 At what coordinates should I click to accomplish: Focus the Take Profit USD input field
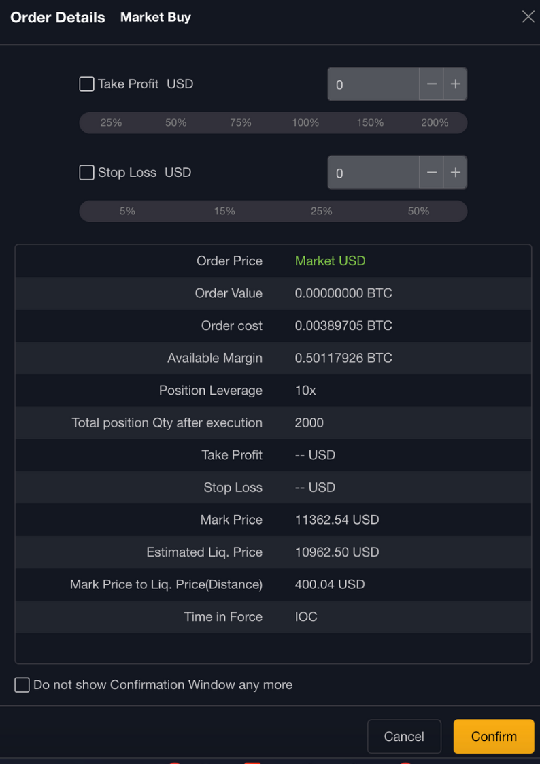coord(373,84)
